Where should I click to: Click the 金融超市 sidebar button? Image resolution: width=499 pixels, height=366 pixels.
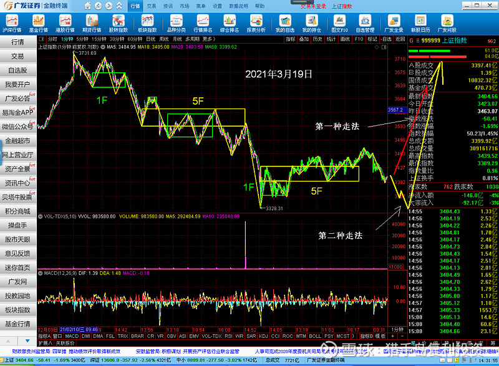click(18, 140)
